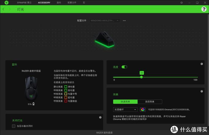The image size is (209, 135).
Task: Open the SYNAPSE 雷云 tab
Action: pos(24,2)
